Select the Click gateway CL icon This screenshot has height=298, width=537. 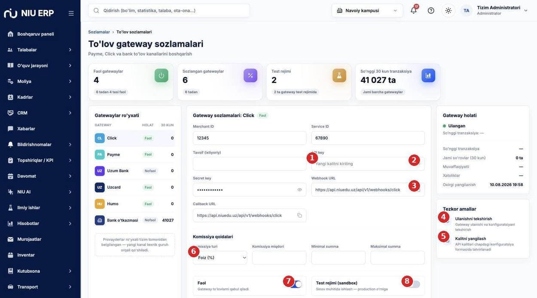(100, 138)
